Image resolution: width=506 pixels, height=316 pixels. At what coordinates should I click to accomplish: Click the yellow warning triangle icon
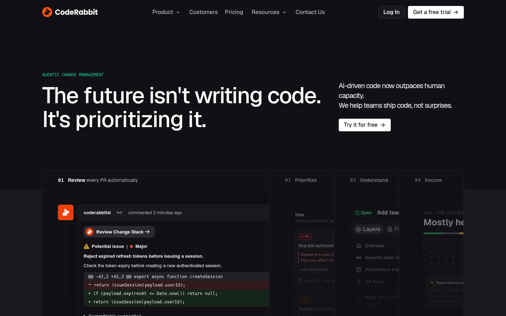[x=86, y=246]
